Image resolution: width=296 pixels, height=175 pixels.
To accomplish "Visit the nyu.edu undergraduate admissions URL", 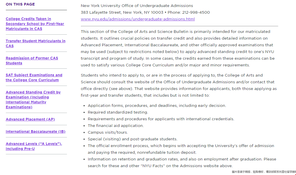I will click(138, 19).
